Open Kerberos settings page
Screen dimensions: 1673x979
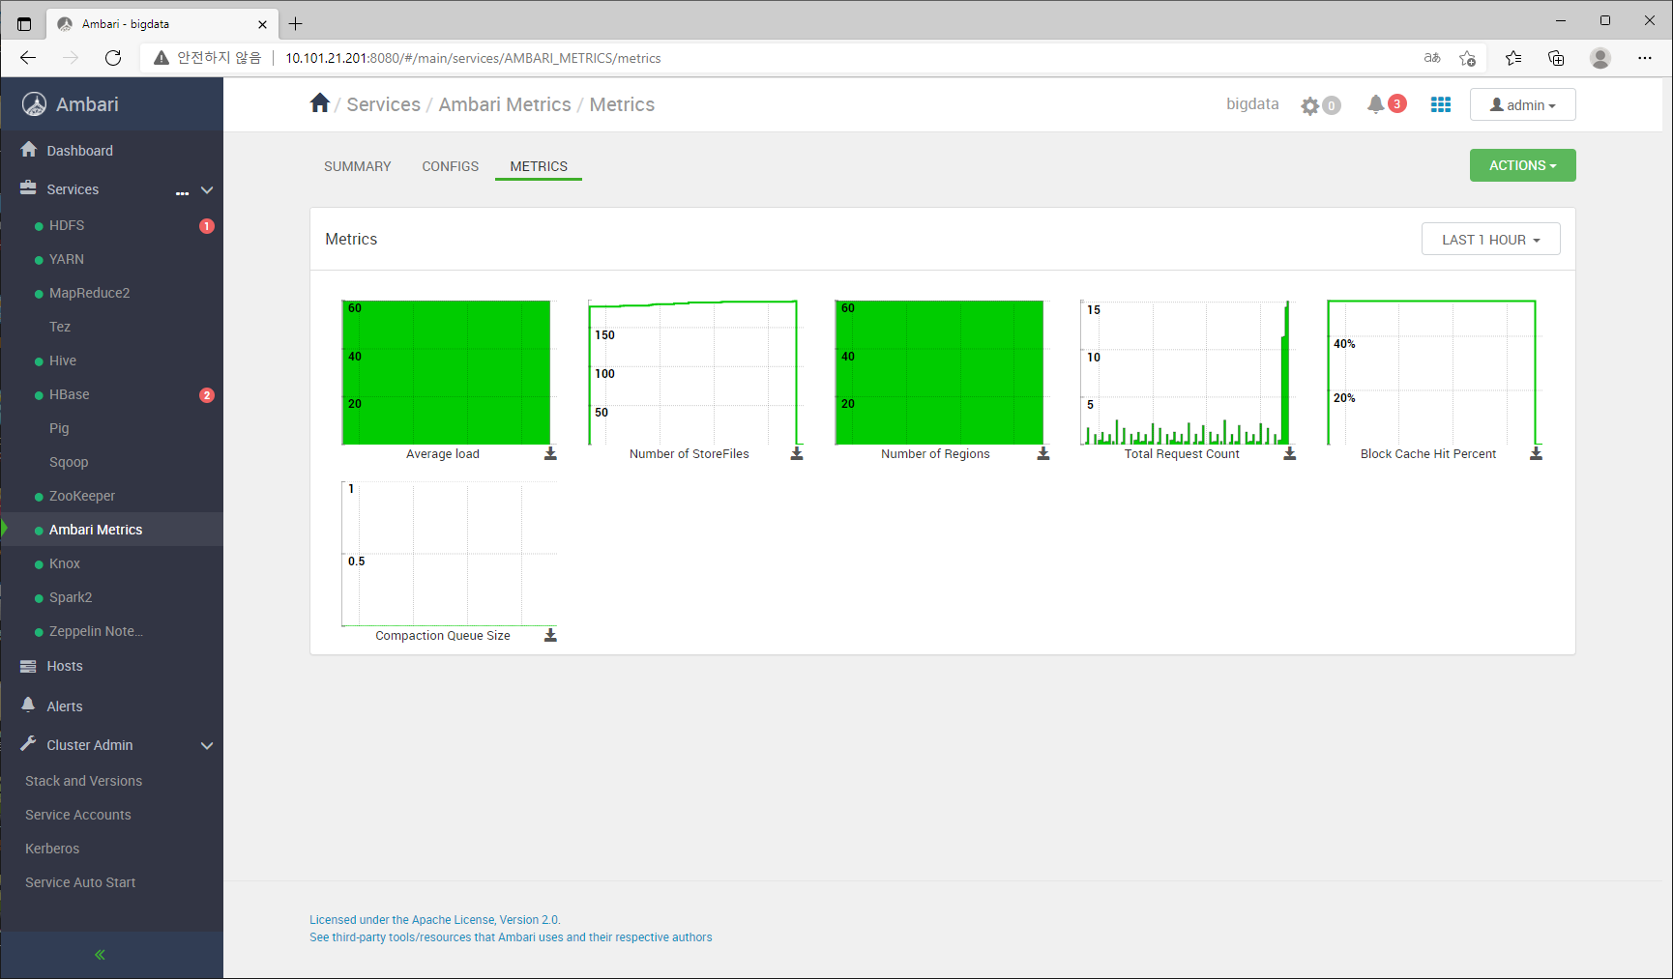[52, 849]
